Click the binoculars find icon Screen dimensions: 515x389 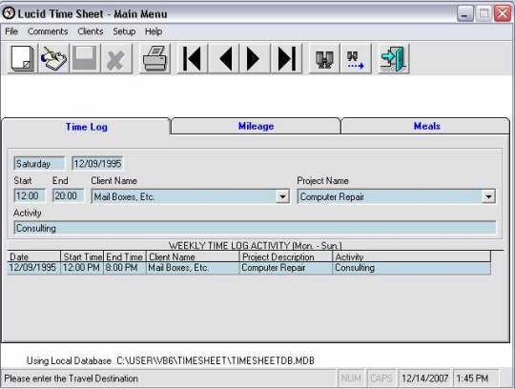(x=324, y=58)
